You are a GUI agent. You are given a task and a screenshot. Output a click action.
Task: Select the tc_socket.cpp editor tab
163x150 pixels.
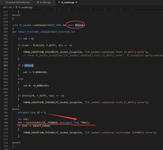68,2
